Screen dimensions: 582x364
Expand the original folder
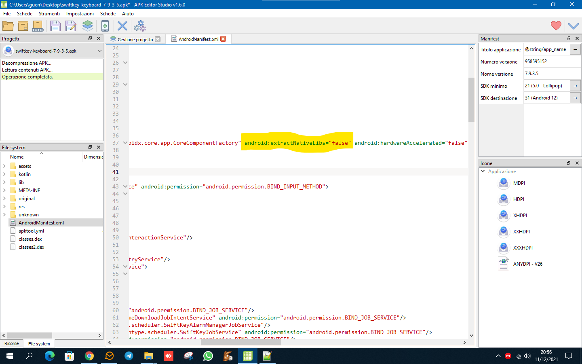point(4,199)
